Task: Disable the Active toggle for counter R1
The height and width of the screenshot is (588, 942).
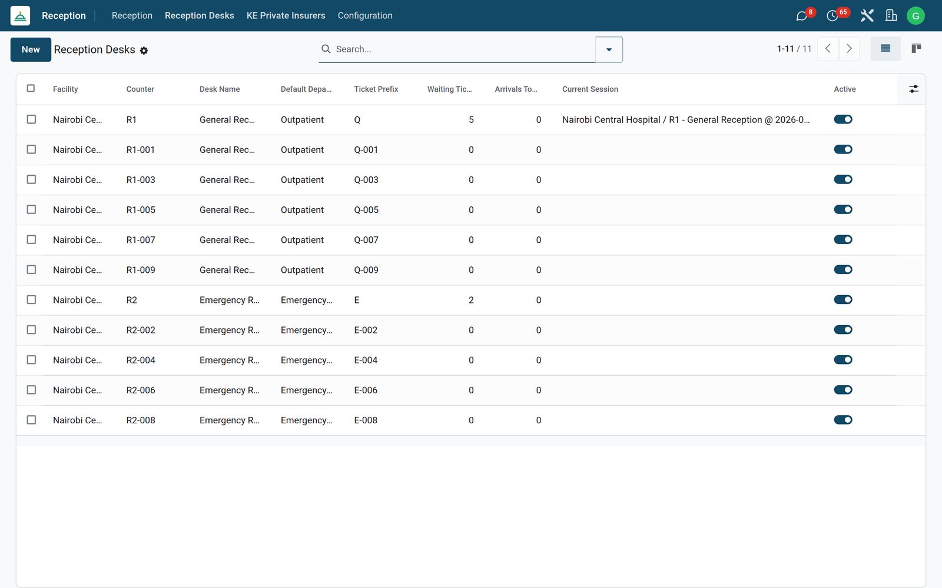Action: [843, 119]
